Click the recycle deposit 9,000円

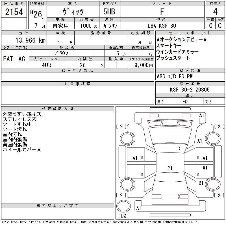pos(144,65)
